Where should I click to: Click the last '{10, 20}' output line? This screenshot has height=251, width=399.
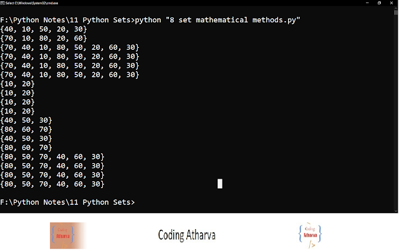(x=17, y=111)
